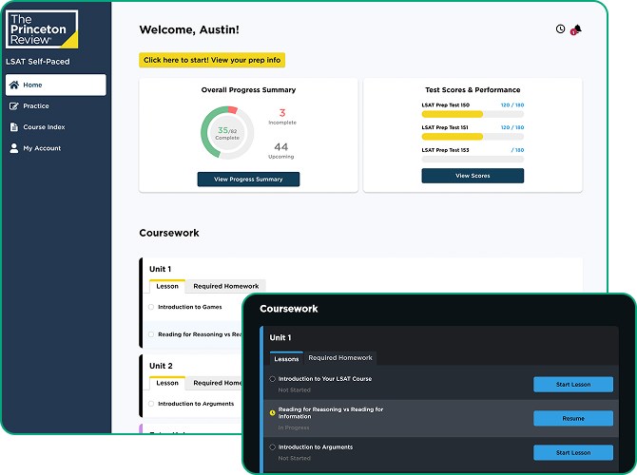
Task: Click The Princeton Review logo
Action: [x=42, y=29]
